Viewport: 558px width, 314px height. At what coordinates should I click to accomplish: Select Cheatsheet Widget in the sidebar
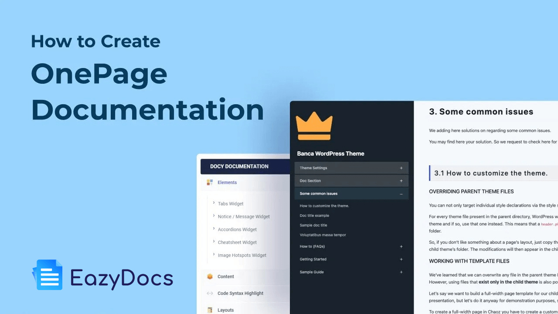point(237,242)
